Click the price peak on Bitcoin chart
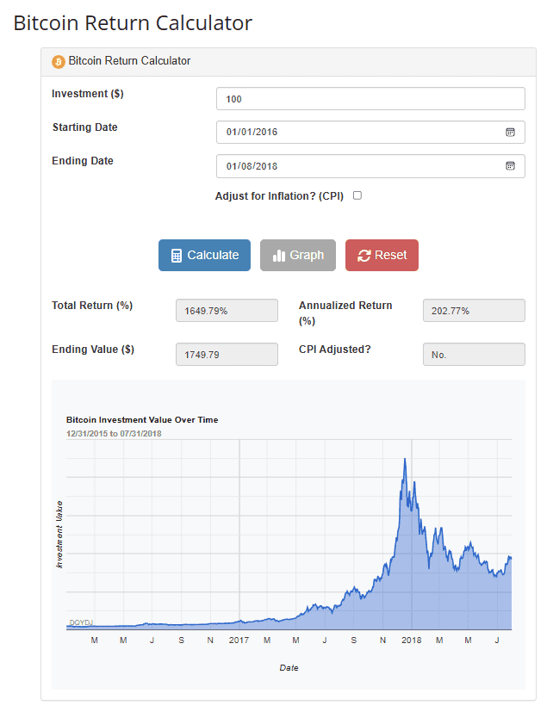This screenshot has width=553, height=718. [405, 459]
